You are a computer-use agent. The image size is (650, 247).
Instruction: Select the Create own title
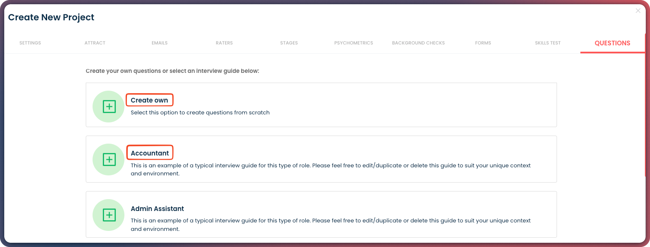click(149, 100)
